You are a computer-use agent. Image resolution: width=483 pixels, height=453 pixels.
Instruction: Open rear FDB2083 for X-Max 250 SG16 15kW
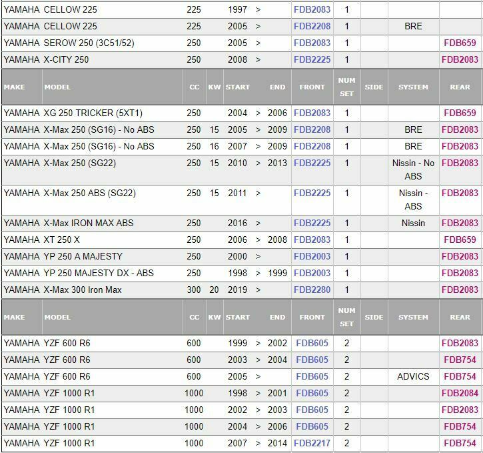click(460, 129)
